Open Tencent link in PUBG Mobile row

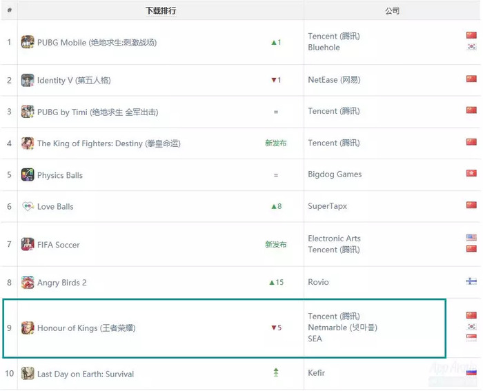coord(334,36)
